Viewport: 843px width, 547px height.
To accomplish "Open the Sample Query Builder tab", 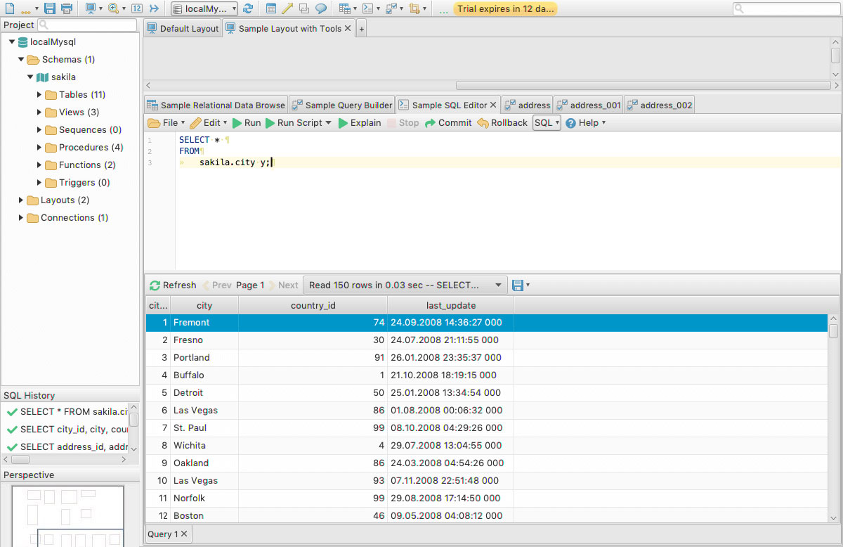I will 342,105.
